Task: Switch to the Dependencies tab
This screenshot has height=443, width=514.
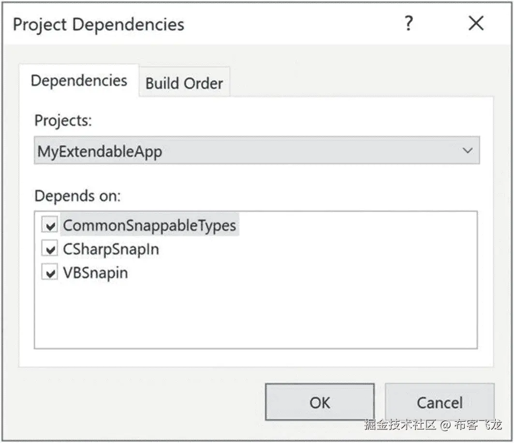Action: tap(79, 80)
